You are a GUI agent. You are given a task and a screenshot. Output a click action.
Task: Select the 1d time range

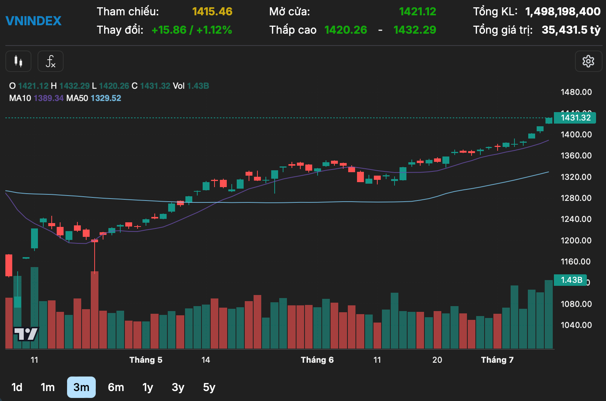(17, 387)
